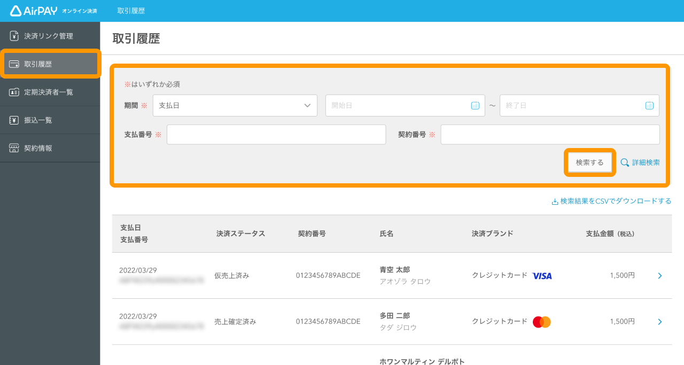Click 取引履歴 in top header bar
Screen dimensions: 684x365
(131, 11)
